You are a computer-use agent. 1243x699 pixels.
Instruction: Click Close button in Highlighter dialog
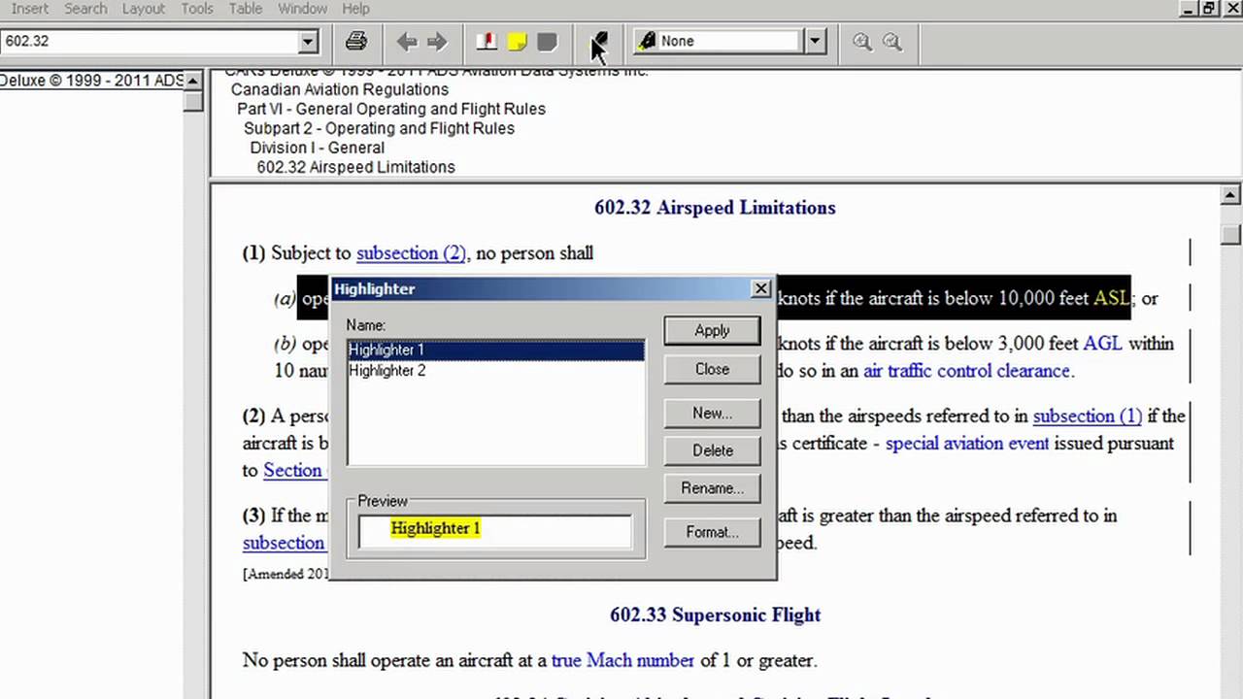click(x=712, y=369)
